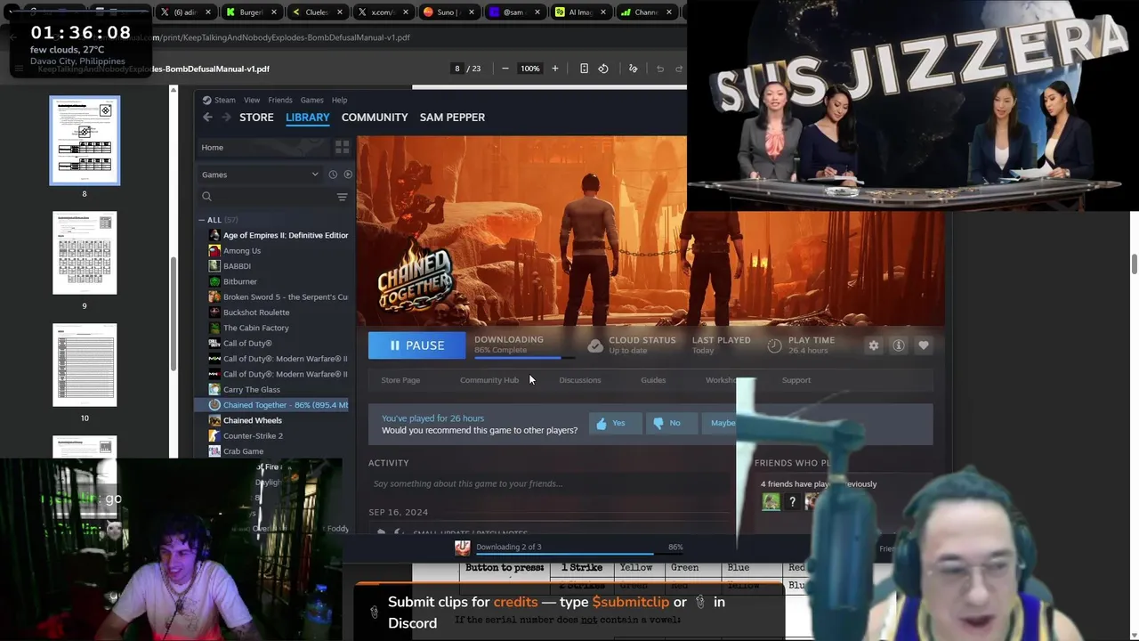Go back with the Steam back arrow
Image resolution: width=1139 pixels, height=641 pixels.
pyautogui.click(x=207, y=118)
